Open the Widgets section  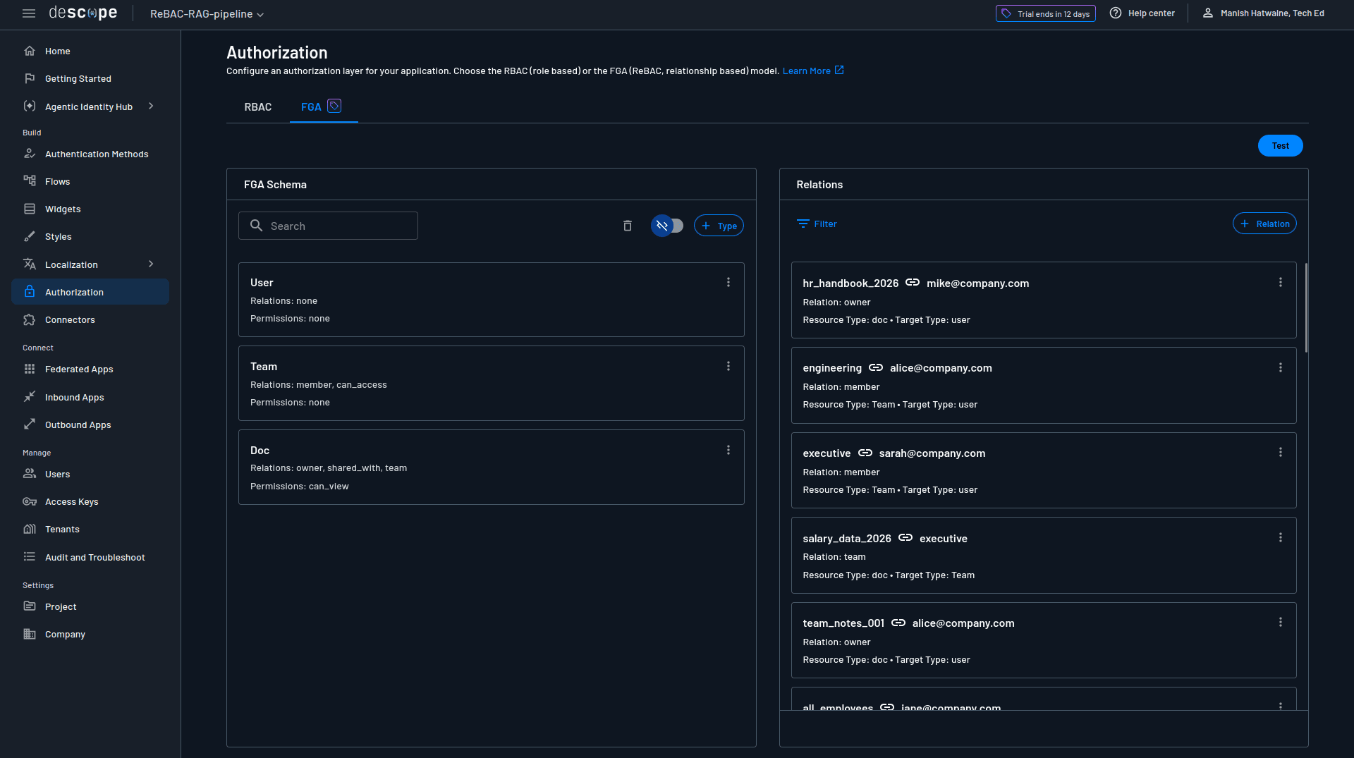(62, 209)
